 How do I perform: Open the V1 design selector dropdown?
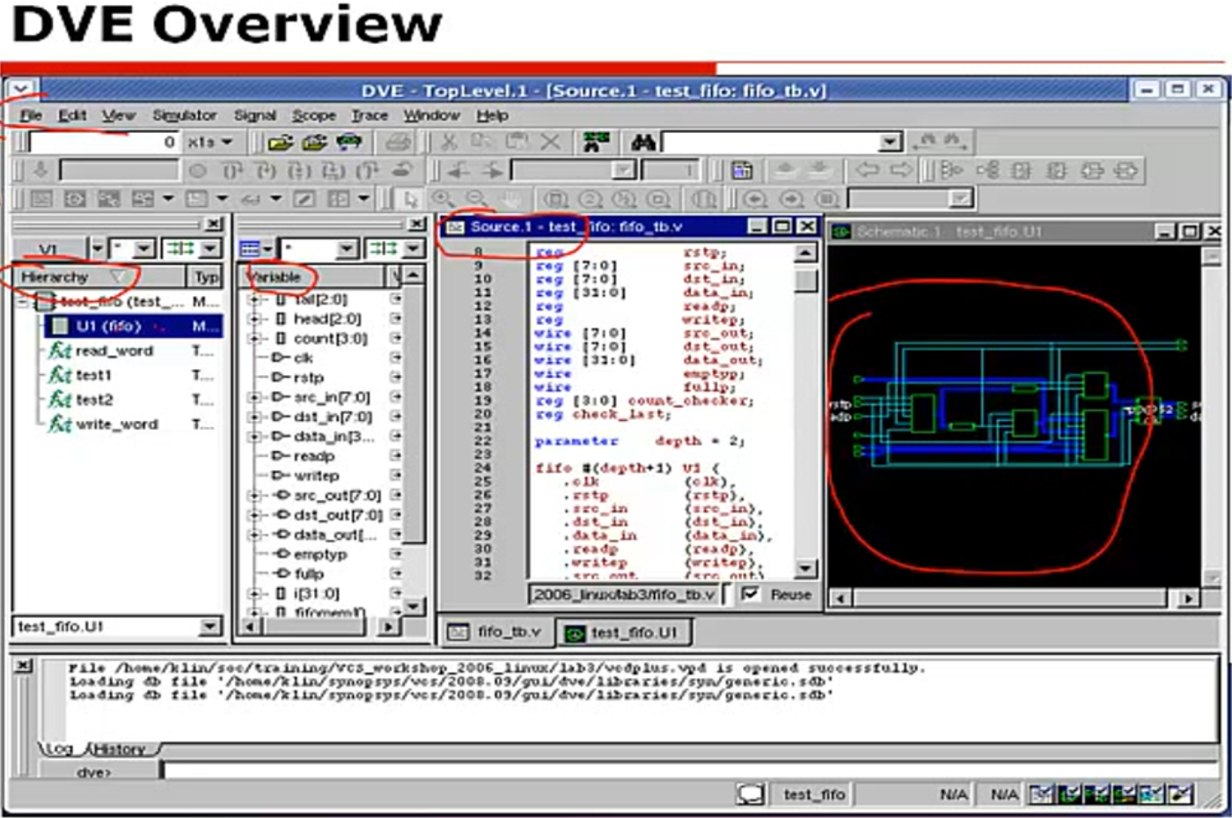[97, 249]
